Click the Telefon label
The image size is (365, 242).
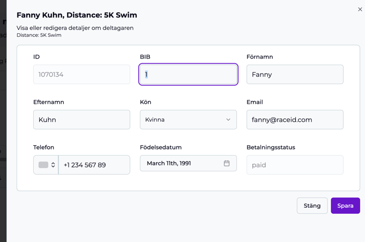(44, 147)
